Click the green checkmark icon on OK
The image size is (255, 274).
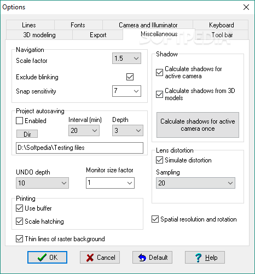[x=42, y=258]
